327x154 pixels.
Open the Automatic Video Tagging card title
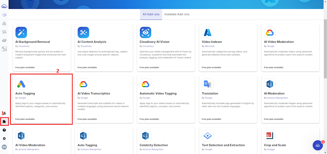tap(158, 93)
